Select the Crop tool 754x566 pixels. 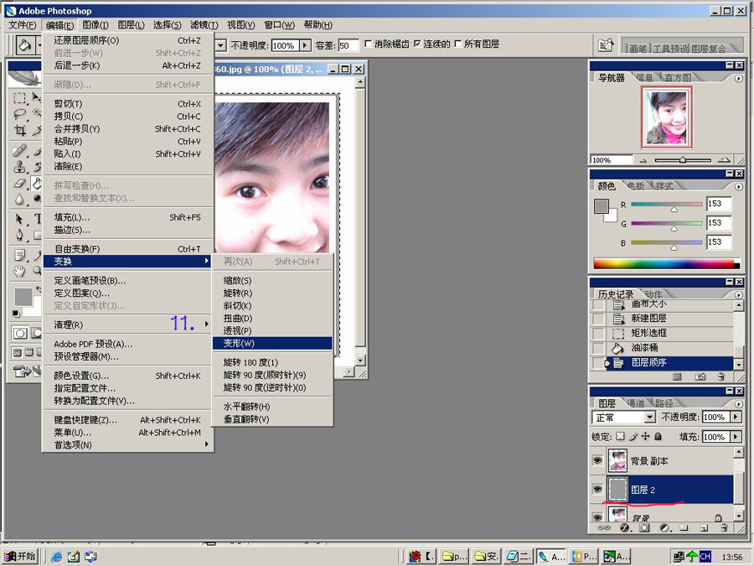coord(21,131)
